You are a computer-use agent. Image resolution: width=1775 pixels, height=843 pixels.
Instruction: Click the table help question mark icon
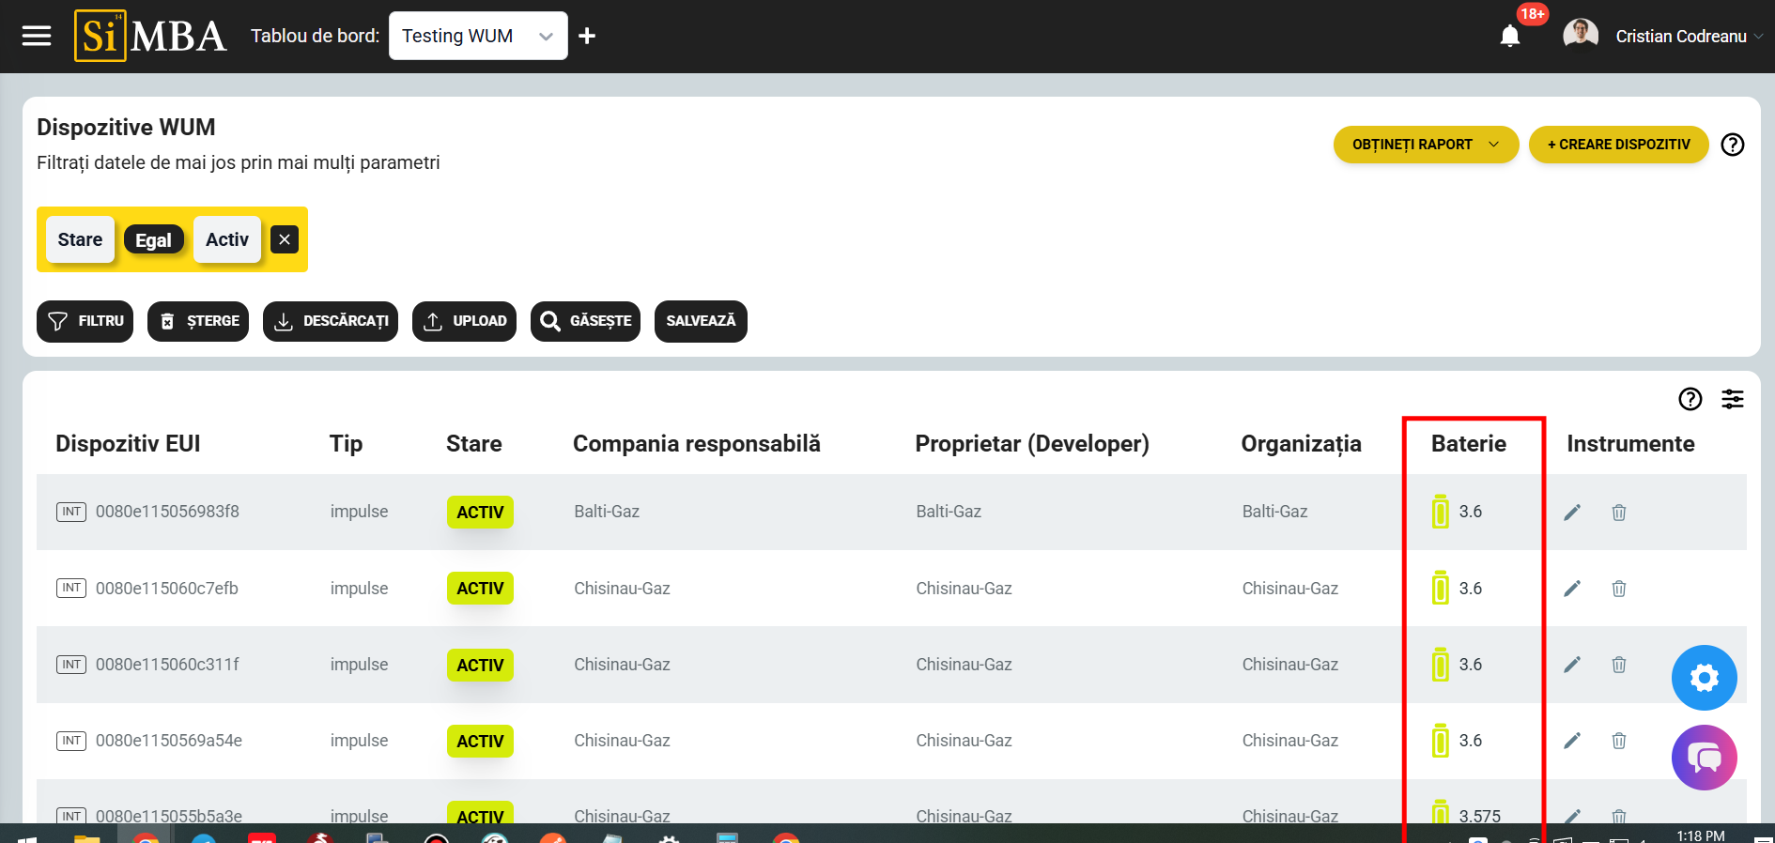1690,399
